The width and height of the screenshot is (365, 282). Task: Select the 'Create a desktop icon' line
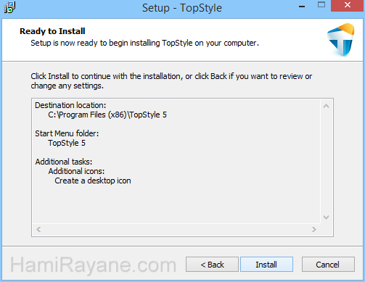93,181
